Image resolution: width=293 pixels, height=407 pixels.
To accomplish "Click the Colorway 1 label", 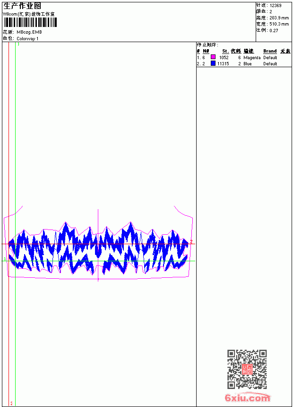I will (27, 39).
